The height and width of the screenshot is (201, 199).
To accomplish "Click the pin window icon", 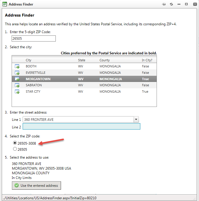I will pyautogui.click(x=164, y=4).
